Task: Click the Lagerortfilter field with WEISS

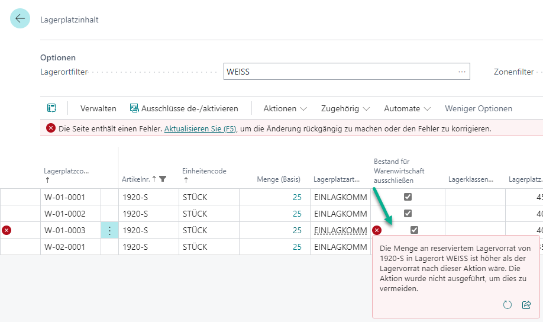Action: [x=337, y=72]
